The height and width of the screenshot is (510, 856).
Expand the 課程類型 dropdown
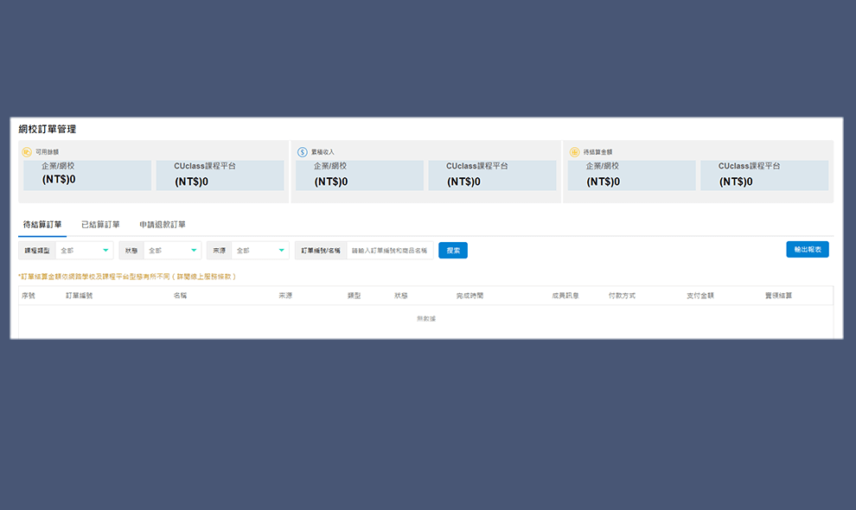[x=84, y=251]
